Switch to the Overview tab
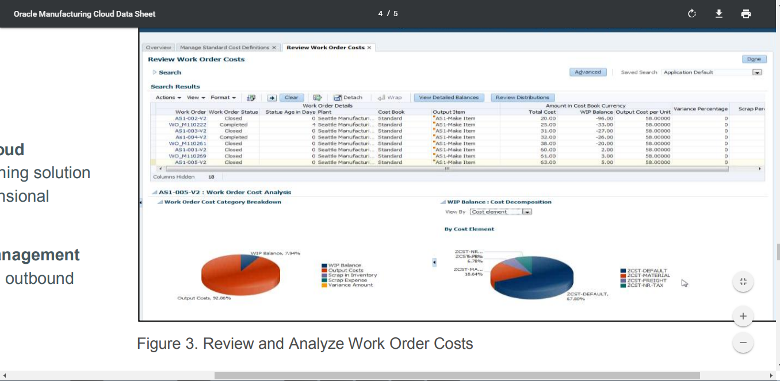Image resolution: width=780 pixels, height=381 pixels. (x=158, y=48)
